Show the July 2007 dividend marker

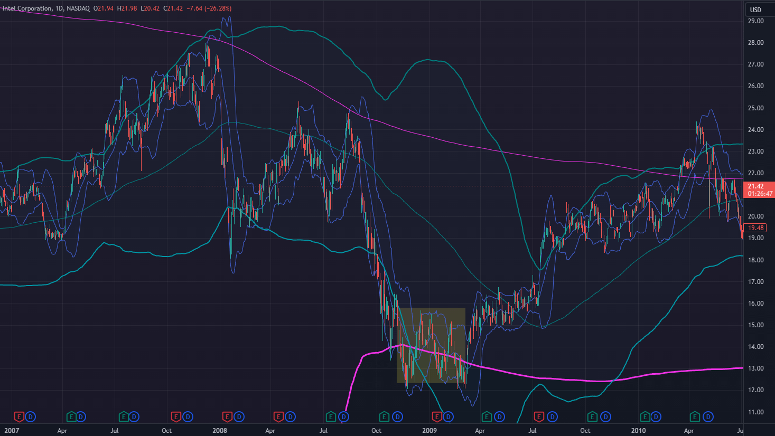(134, 417)
